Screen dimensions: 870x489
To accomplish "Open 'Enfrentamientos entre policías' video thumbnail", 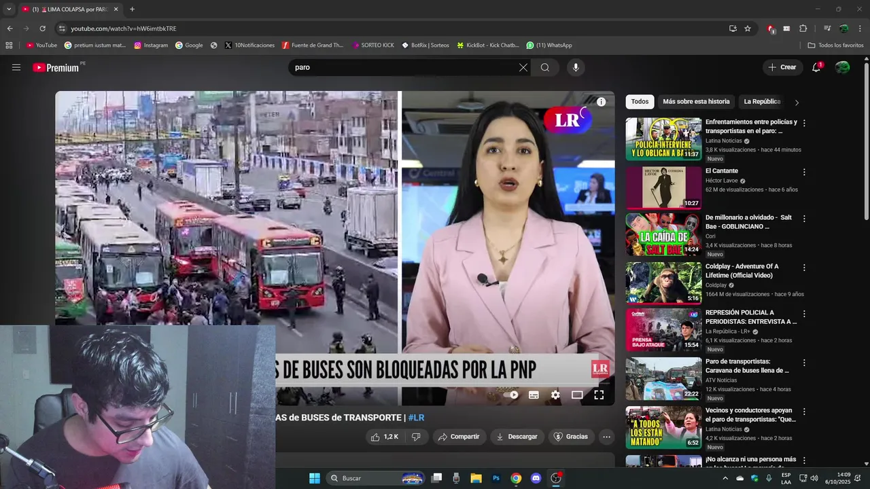I will pyautogui.click(x=663, y=139).
